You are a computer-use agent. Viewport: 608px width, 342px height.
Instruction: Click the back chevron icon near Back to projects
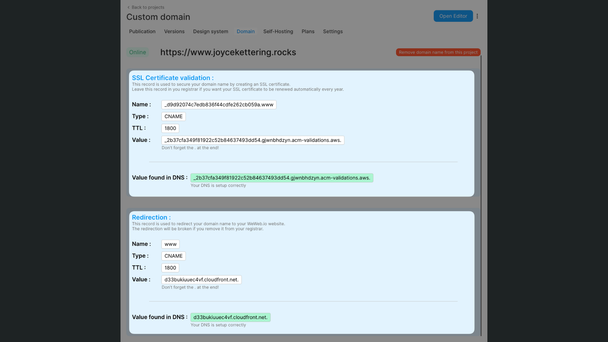[129, 7]
